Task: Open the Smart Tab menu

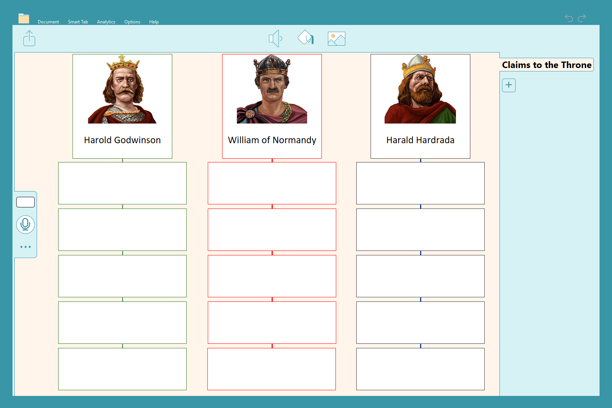Action: click(78, 22)
